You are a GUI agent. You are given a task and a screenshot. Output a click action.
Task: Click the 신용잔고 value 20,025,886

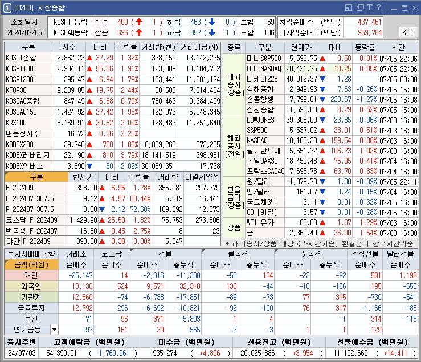257,353
